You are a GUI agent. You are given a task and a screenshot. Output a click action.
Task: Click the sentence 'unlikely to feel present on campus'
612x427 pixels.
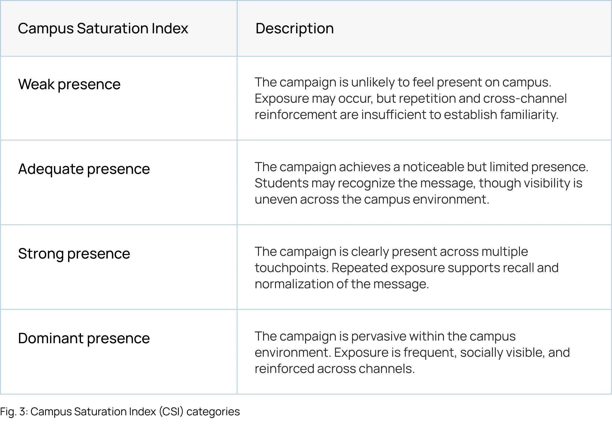(x=450, y=82)
